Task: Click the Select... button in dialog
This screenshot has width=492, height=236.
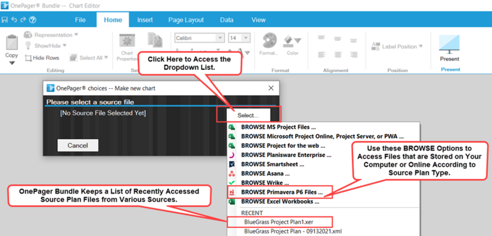Action: 248,115
